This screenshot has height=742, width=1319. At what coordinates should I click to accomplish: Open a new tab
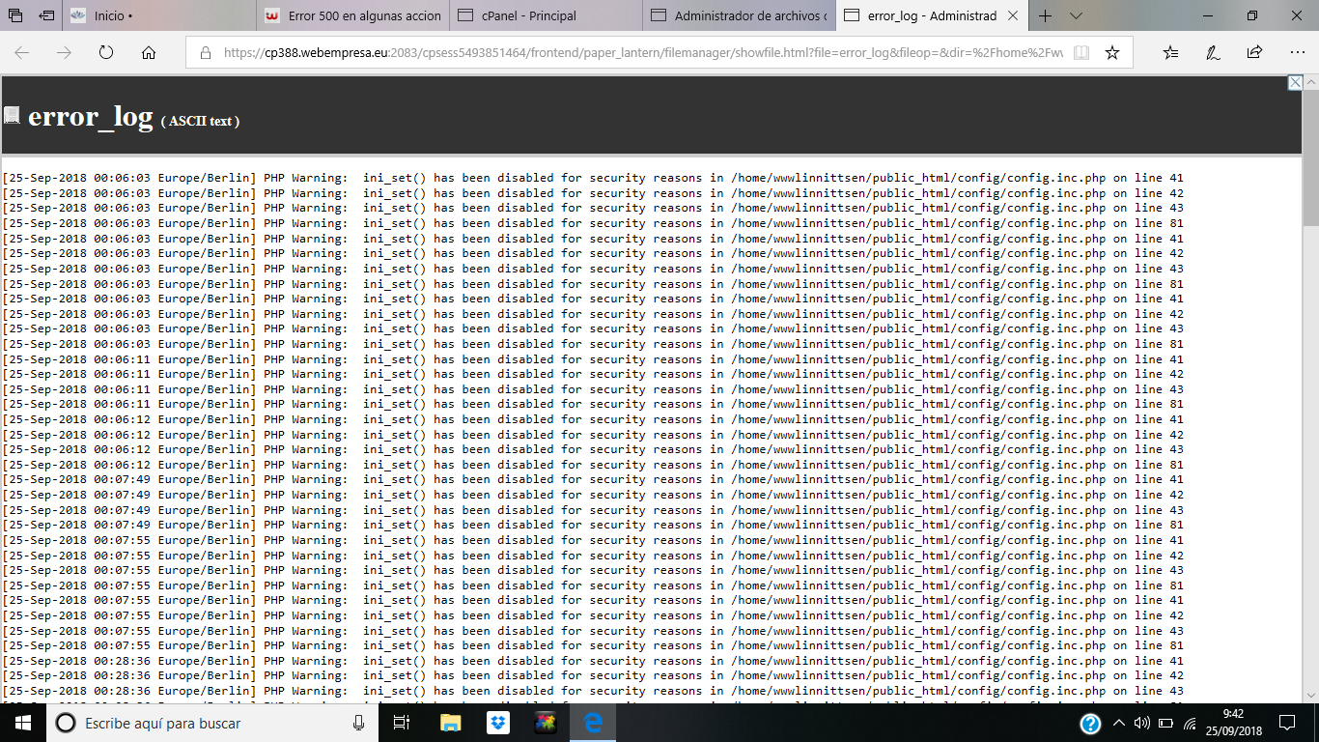coord(1046,15)
